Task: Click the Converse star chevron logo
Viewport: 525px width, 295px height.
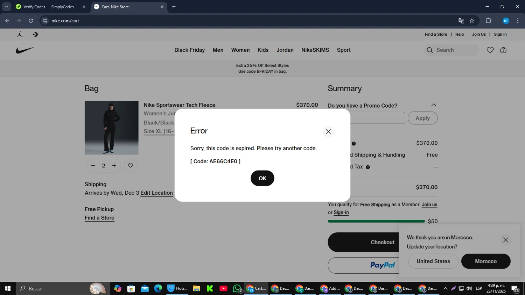Action: click(35, 34)
